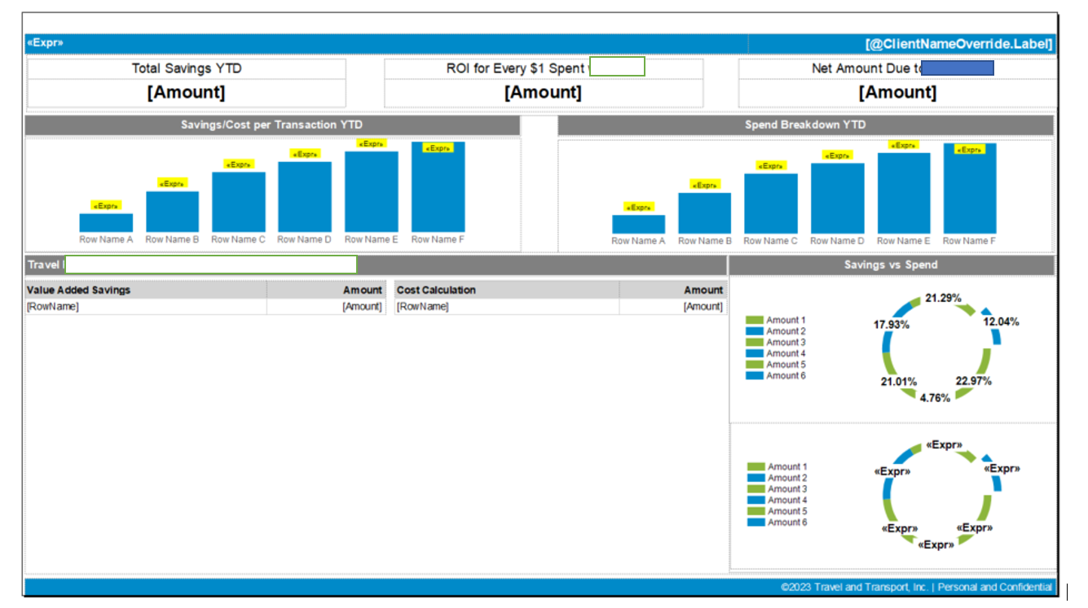
Task: Click the Row Name C axis label in the Spend Breakdown chart
Action: coord(770,241)
